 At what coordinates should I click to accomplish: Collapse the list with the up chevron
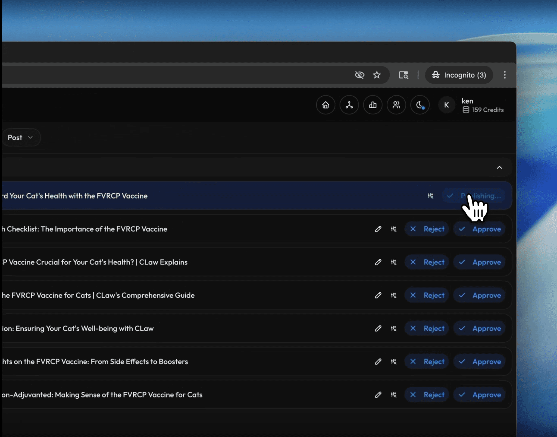pyautogui.click(x=499, y=167)
